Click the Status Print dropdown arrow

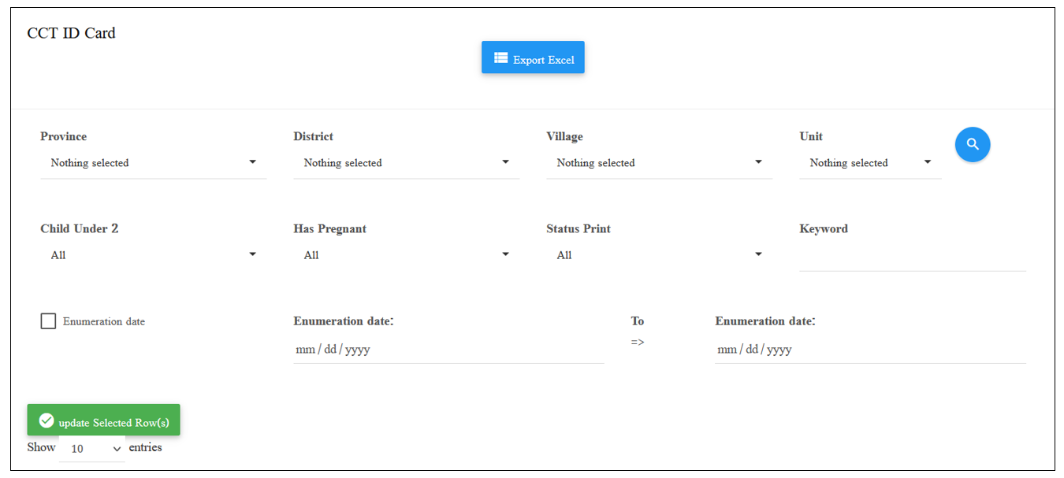tap(759, 254)
